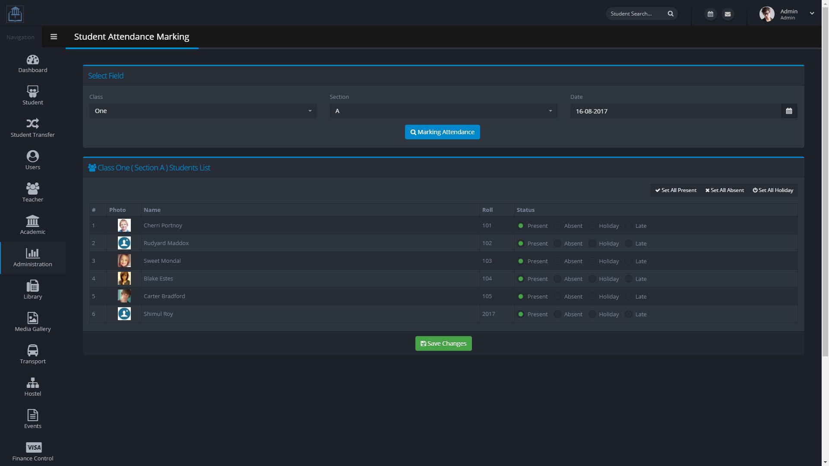Select Academic in navigation menu

[33, 225]
